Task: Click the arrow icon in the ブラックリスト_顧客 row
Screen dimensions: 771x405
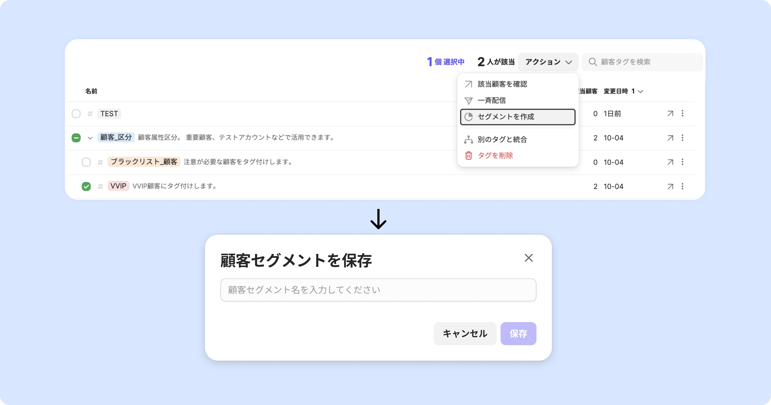Action: pos(670,162)
